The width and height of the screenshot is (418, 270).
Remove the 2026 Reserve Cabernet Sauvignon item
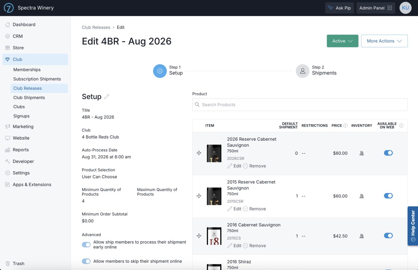[x=254, y=166]
